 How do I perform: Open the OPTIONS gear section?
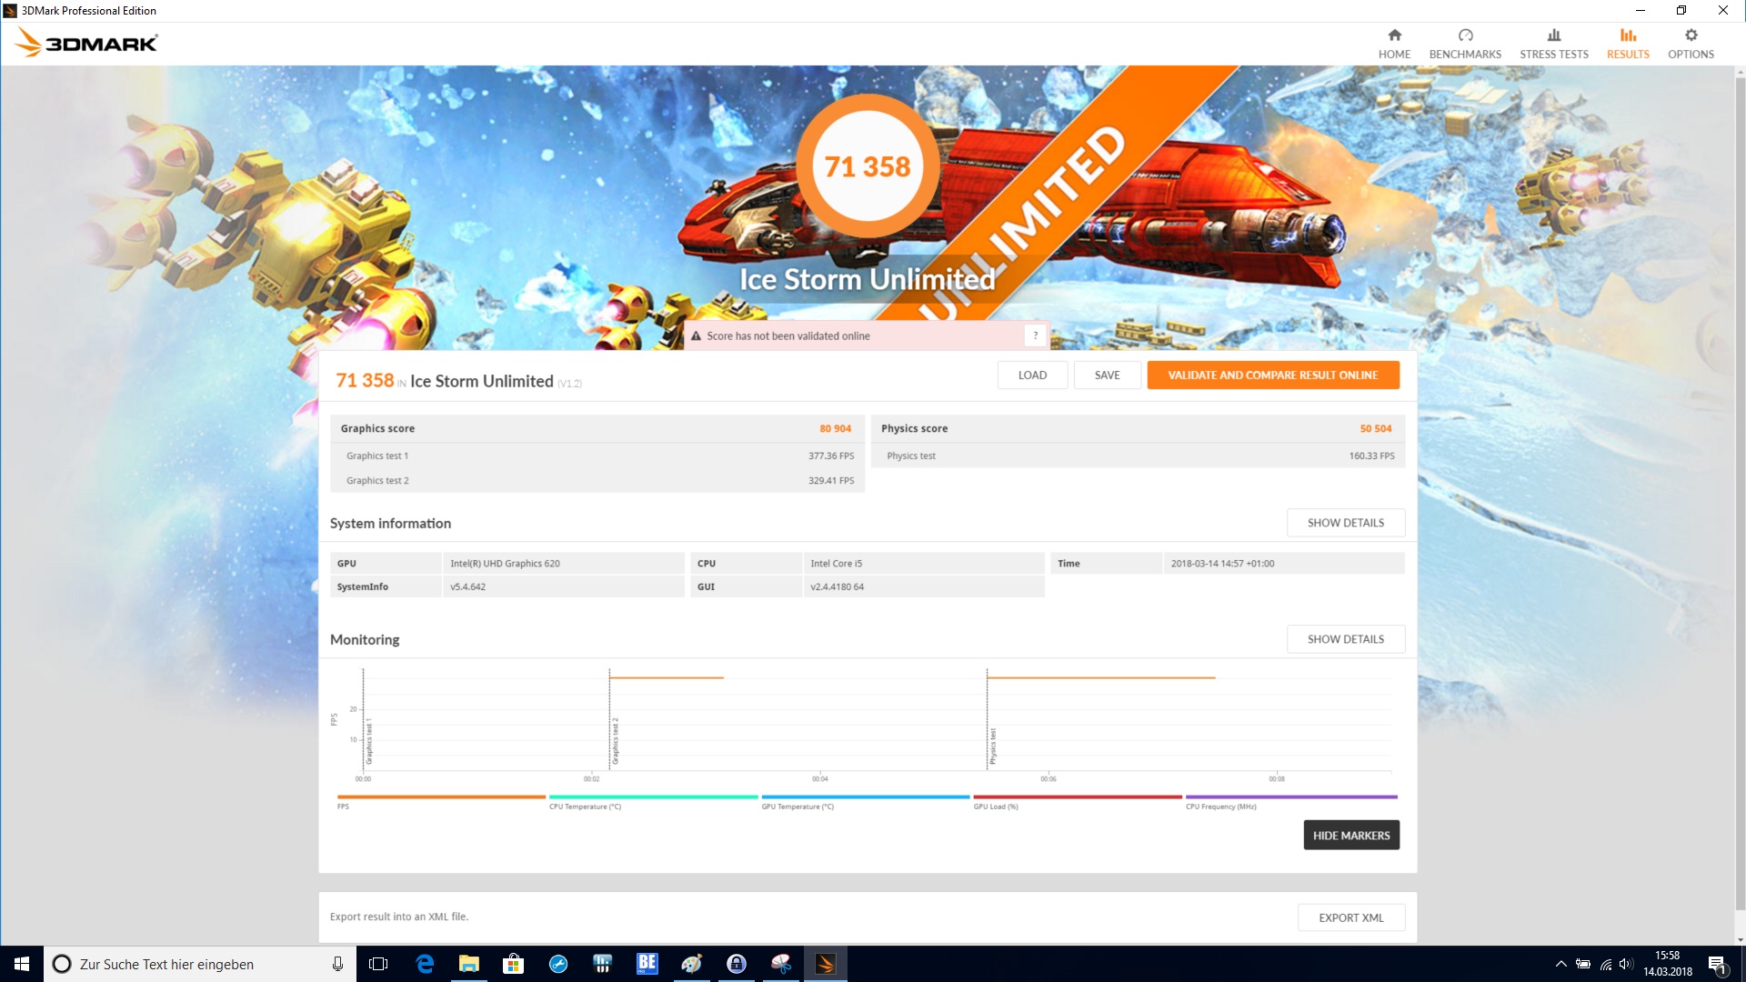1691,44
